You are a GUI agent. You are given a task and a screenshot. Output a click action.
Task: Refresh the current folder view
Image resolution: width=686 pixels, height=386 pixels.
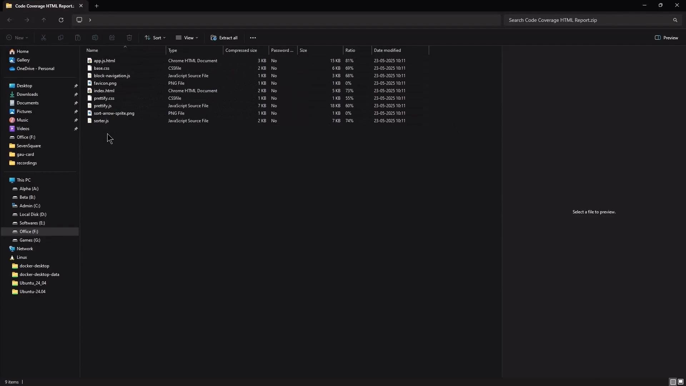(x=61, y=20)
